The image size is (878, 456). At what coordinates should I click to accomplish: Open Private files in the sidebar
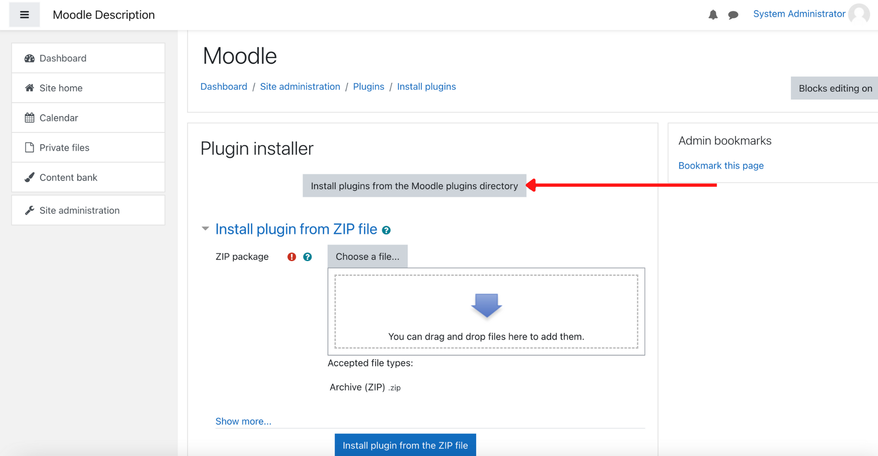(88, 148)
